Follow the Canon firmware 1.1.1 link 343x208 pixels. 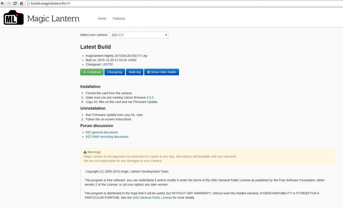pos(150,97)
